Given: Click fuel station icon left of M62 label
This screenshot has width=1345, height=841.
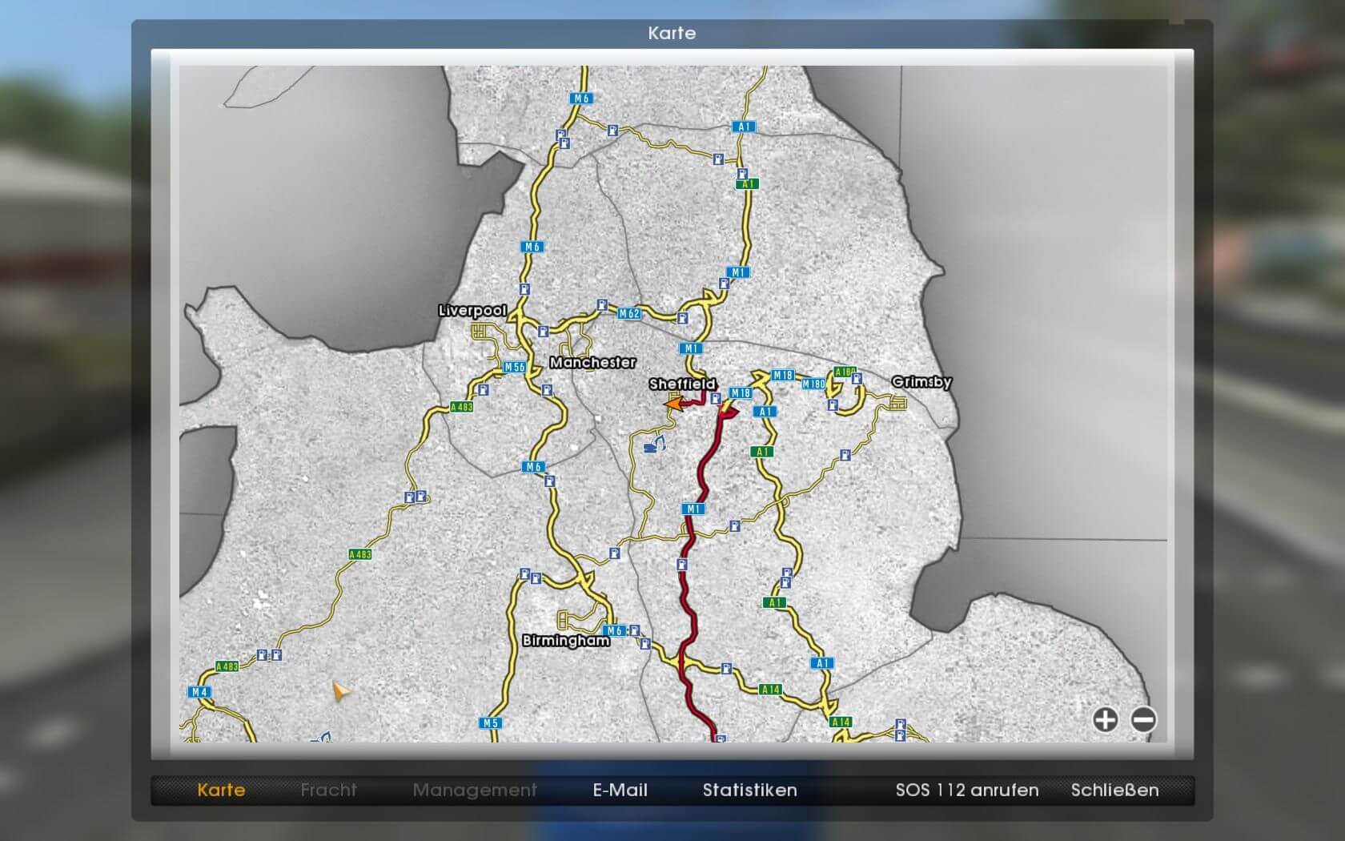Looking at the screenshot, I should click(602, 305).
